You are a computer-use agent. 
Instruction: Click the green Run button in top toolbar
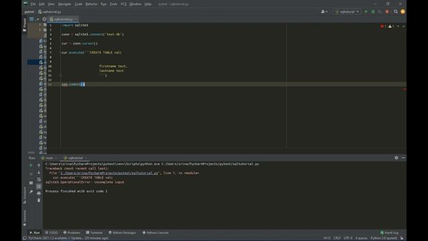click(366, 12)
